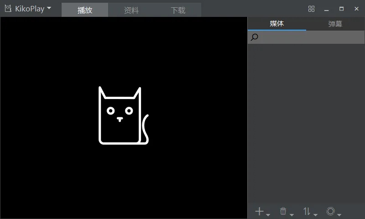365x219 pixels.
Task: Click the KikoPlay cat logo in title bar
Action: click(8, 9)
